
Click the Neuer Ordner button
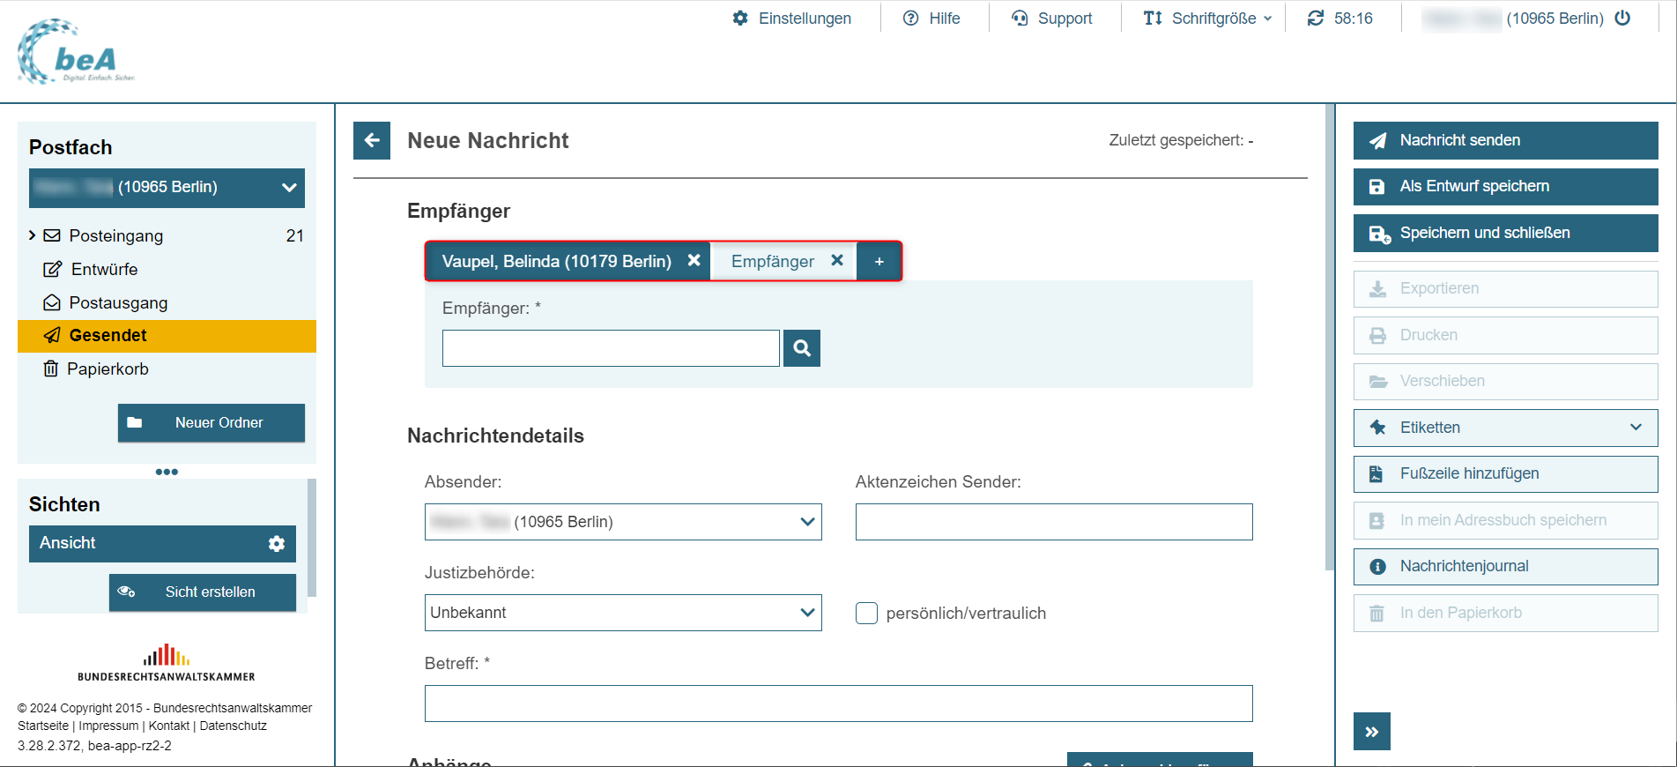pyautogui.click(x=211, y=423)
